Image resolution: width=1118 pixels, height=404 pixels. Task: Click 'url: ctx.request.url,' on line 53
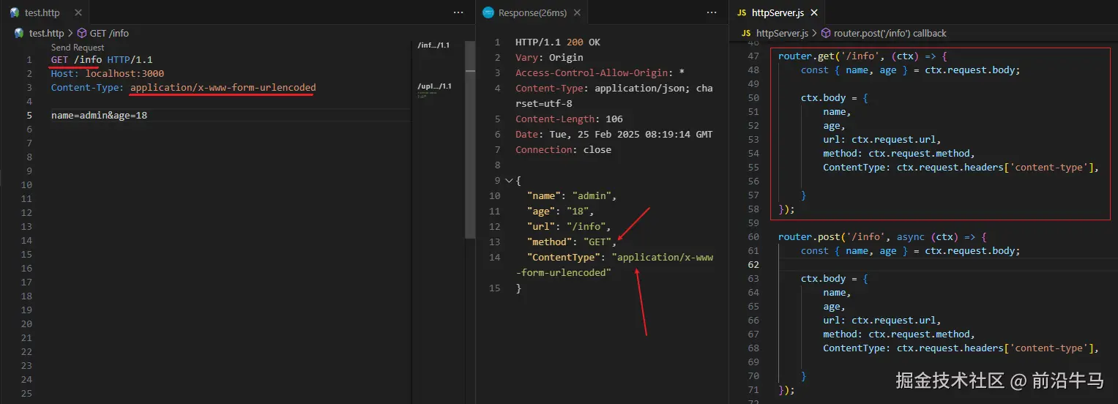click(882, 139)
